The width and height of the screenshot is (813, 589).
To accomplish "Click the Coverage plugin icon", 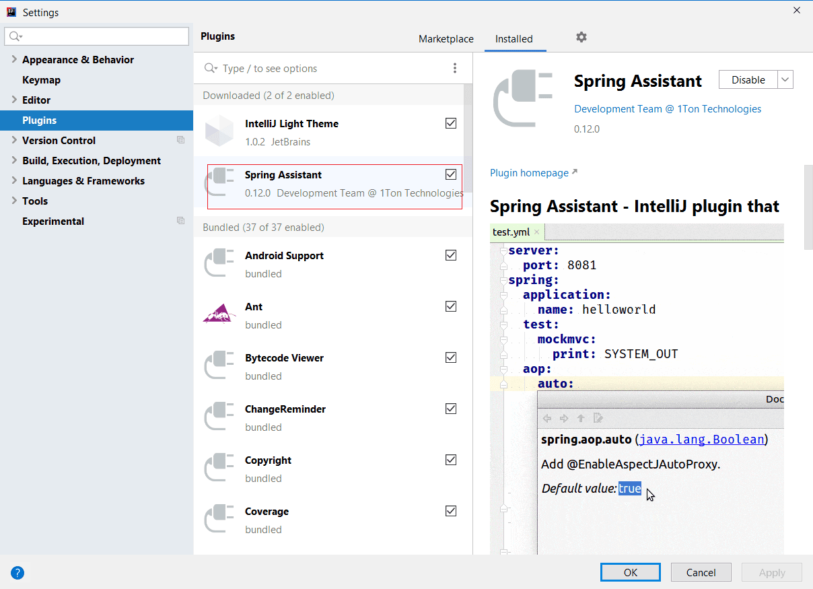I will coord(219,519).
